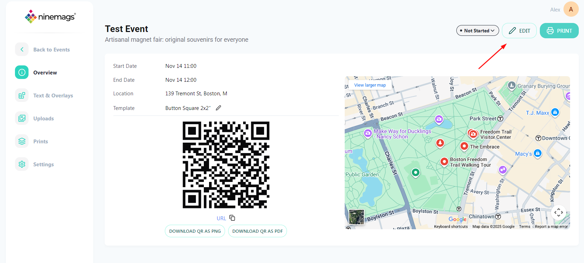
Task: Click the Button Square 2x2" template text
Action: [188, 108]
